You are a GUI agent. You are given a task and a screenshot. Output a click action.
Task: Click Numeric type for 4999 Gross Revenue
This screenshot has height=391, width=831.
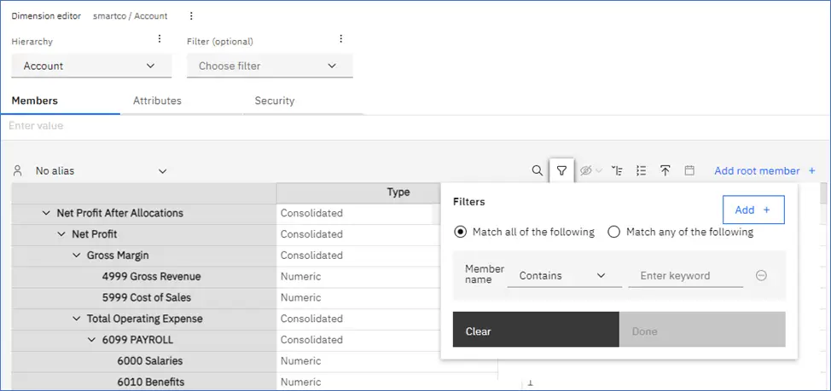(300, 277)
